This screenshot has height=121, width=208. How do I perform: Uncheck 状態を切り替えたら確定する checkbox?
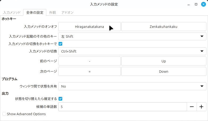coord(60,99)
